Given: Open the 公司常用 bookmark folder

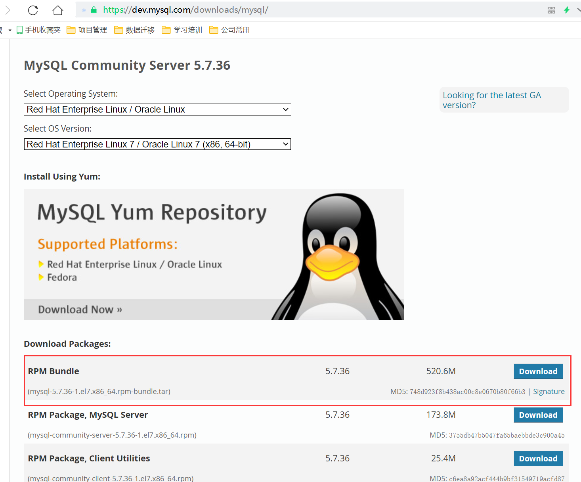Looking at the screenshot, I should (x=229, y=30).
